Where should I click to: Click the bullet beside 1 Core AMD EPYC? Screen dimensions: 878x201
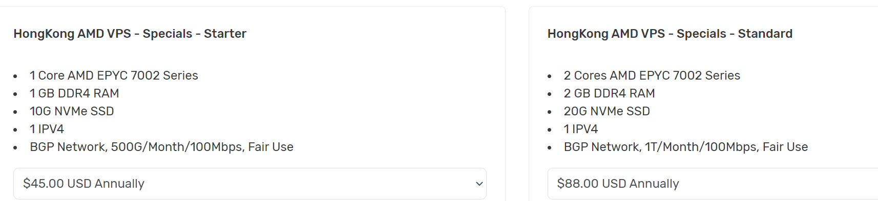pyautogui.click(x=15, y=77)
